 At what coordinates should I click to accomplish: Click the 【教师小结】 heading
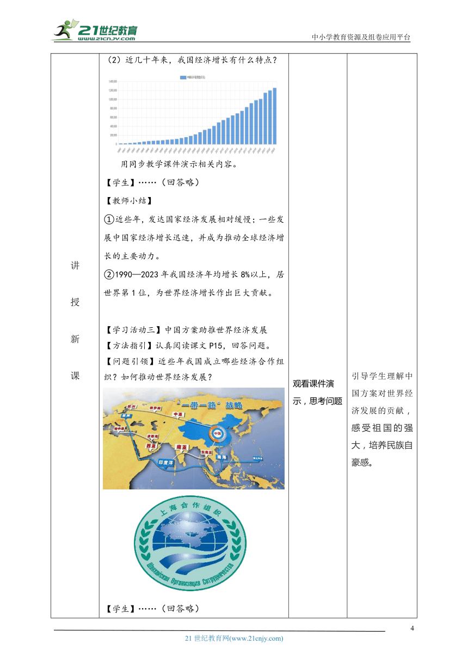click(129, 200)
